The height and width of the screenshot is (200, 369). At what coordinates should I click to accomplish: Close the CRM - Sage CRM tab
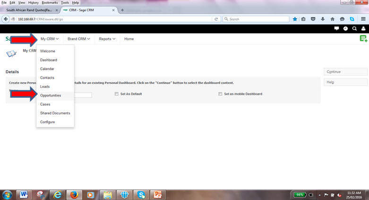click(113, 10)
